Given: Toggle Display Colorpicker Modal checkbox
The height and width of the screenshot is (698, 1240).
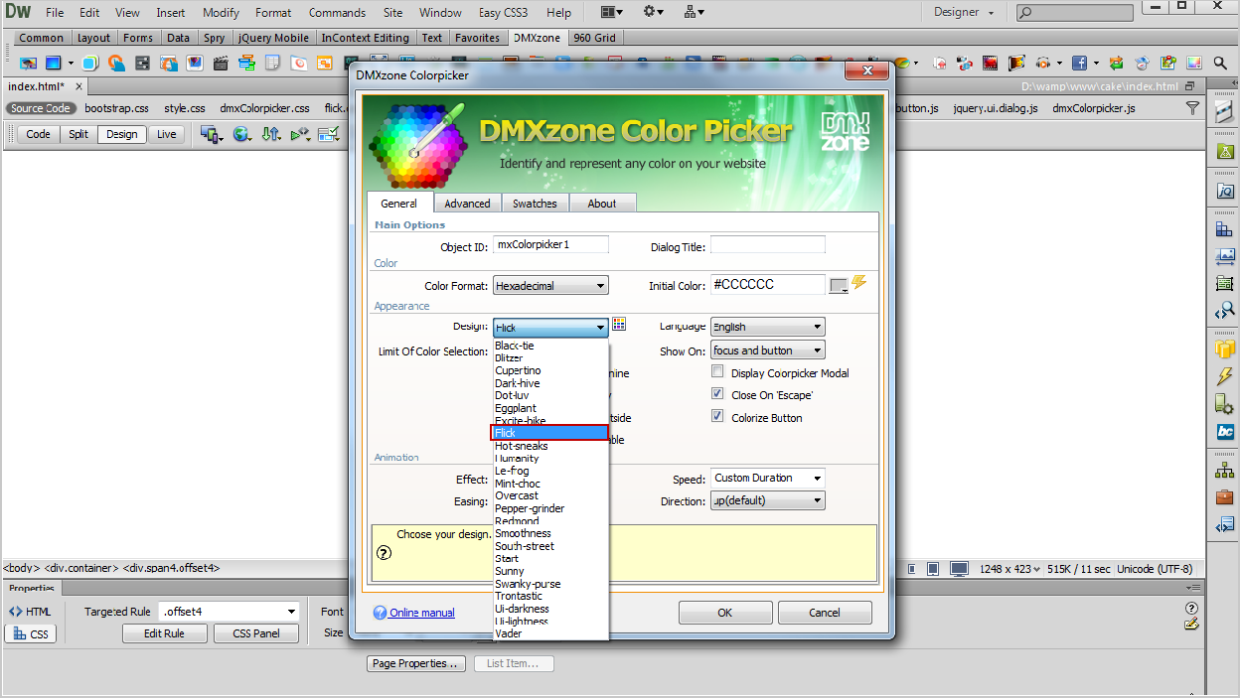Looking at the screenshot, I should pos(717,371).
